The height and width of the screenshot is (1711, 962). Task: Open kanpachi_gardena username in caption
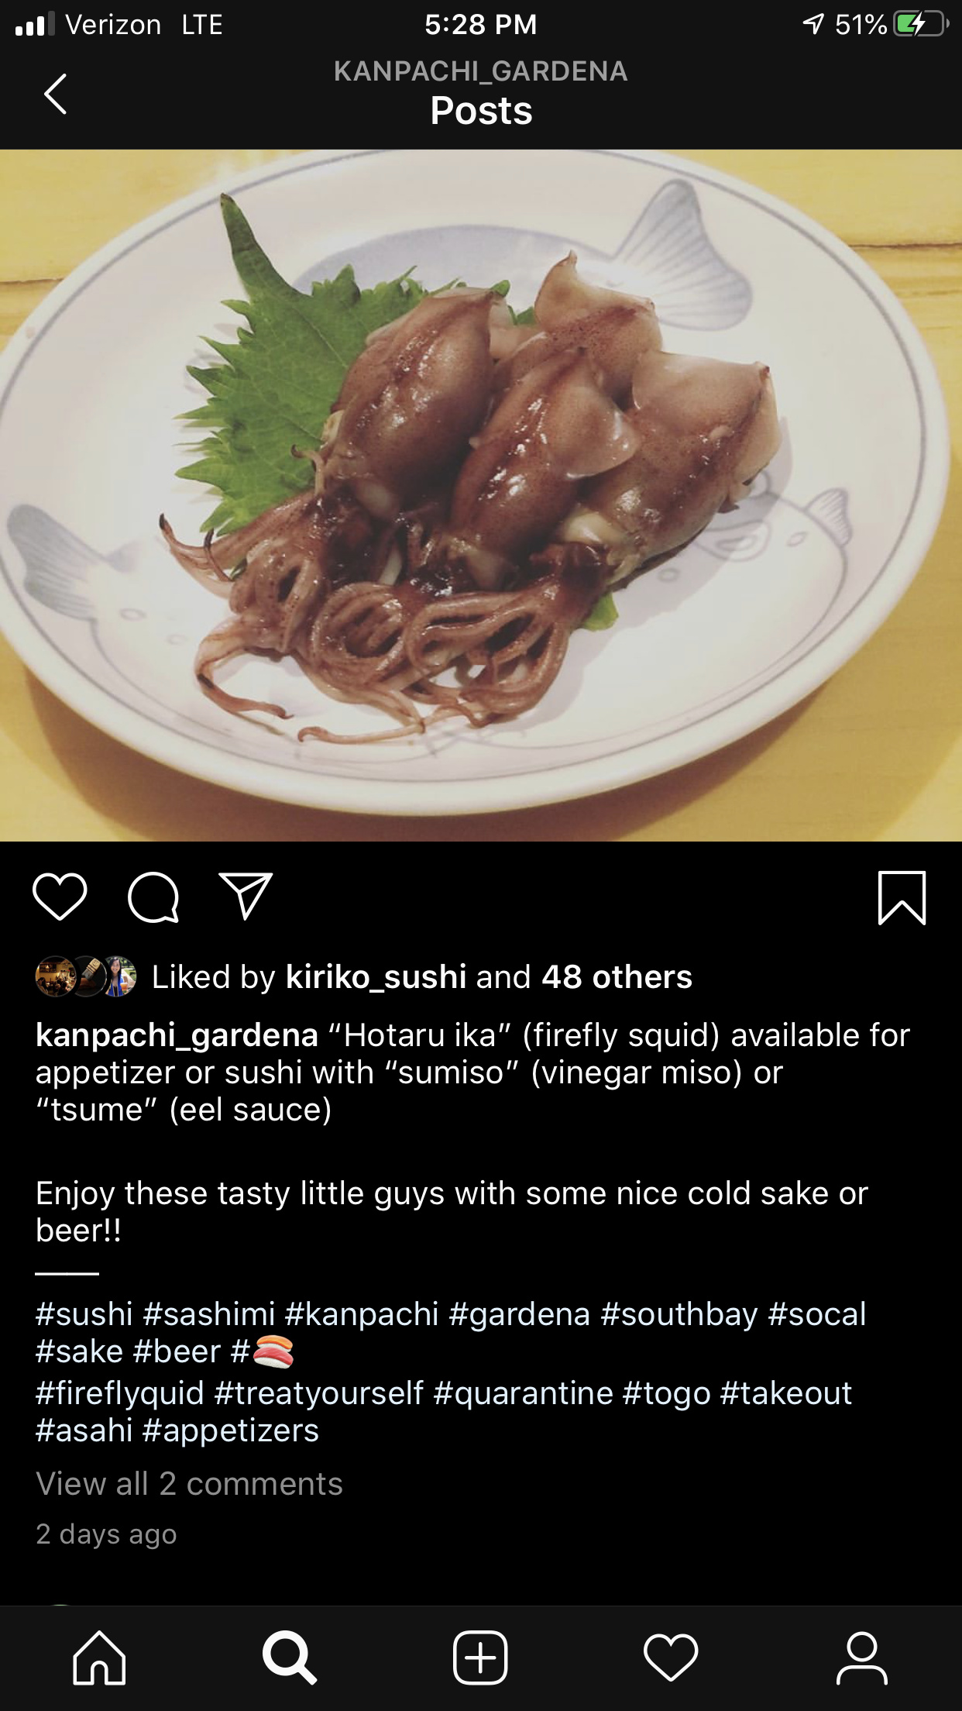[177, 1035]
